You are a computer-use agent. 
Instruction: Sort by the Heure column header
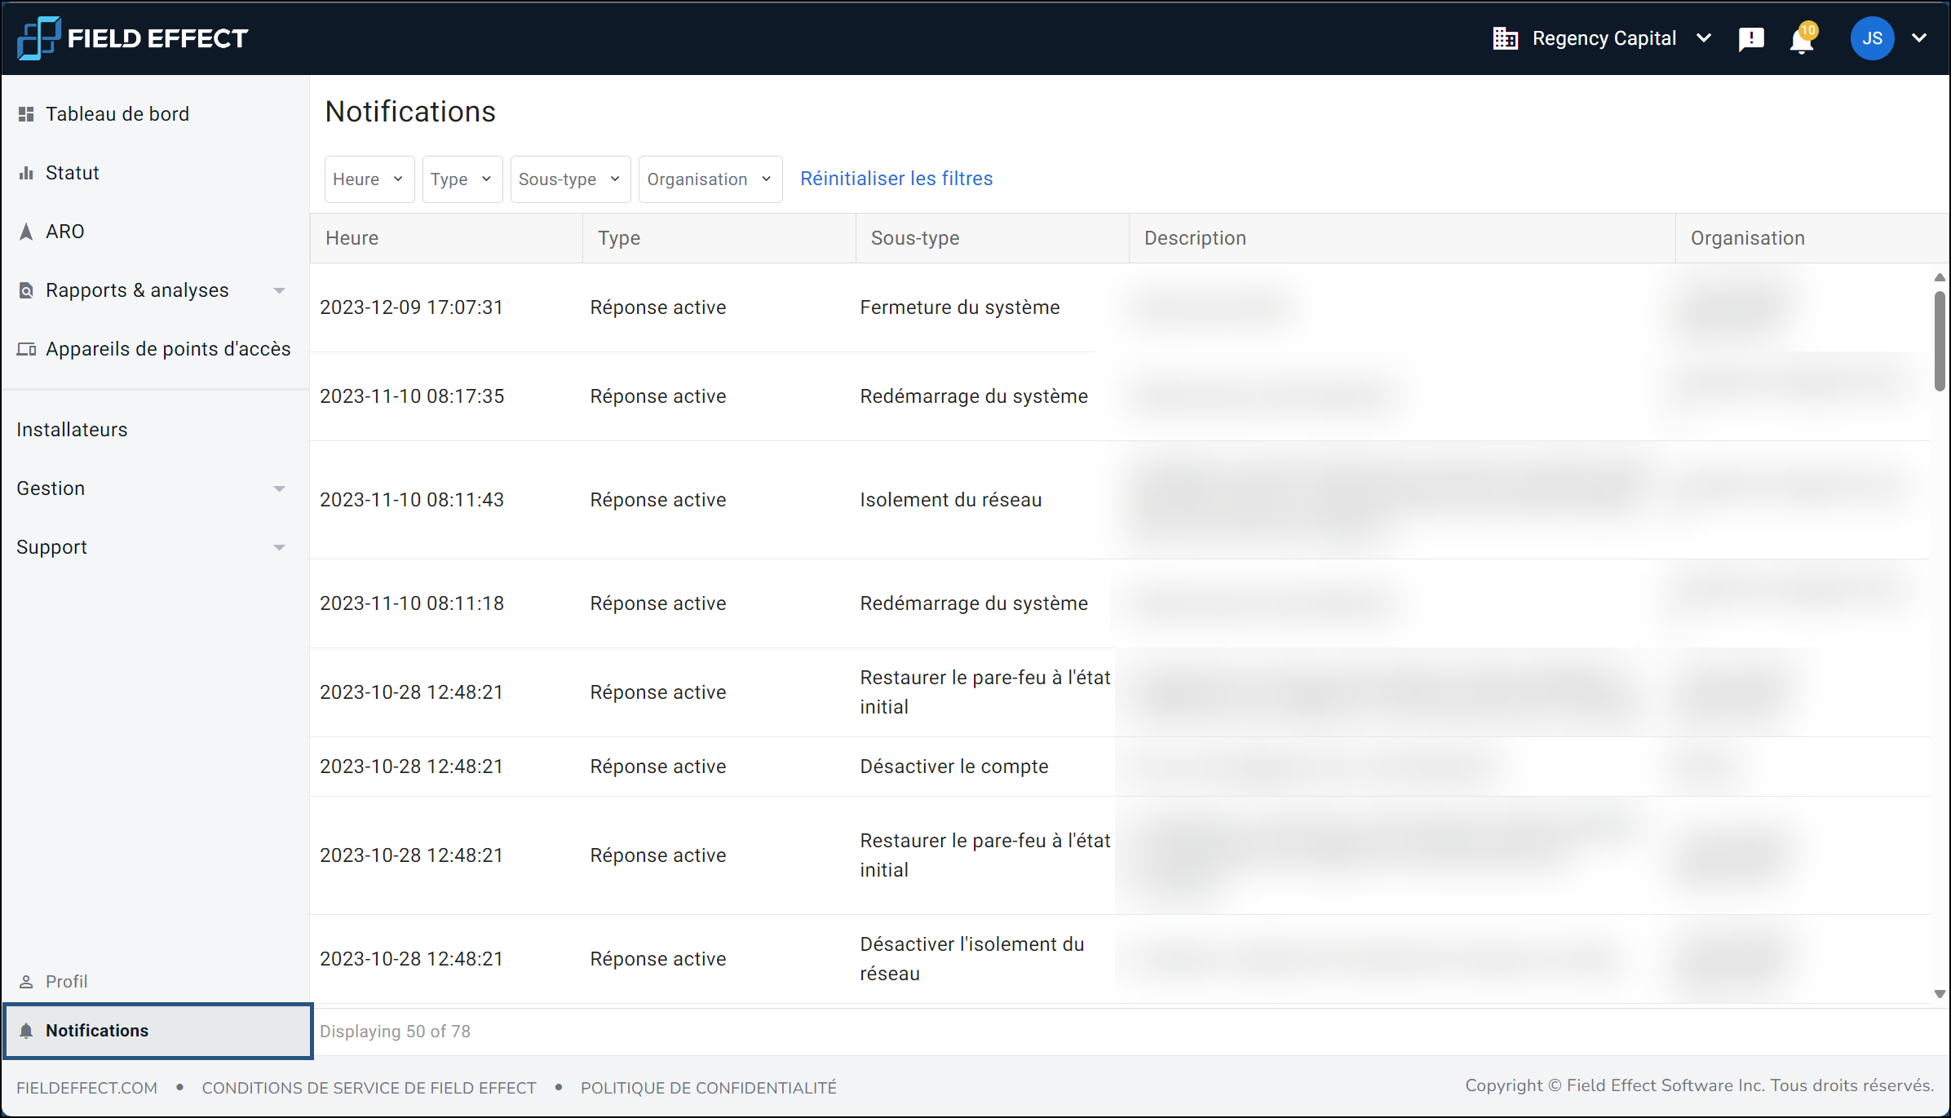tap(352, 238)
